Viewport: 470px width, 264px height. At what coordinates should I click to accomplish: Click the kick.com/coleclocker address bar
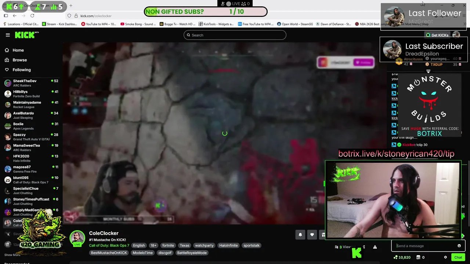[x=96, y=16]
